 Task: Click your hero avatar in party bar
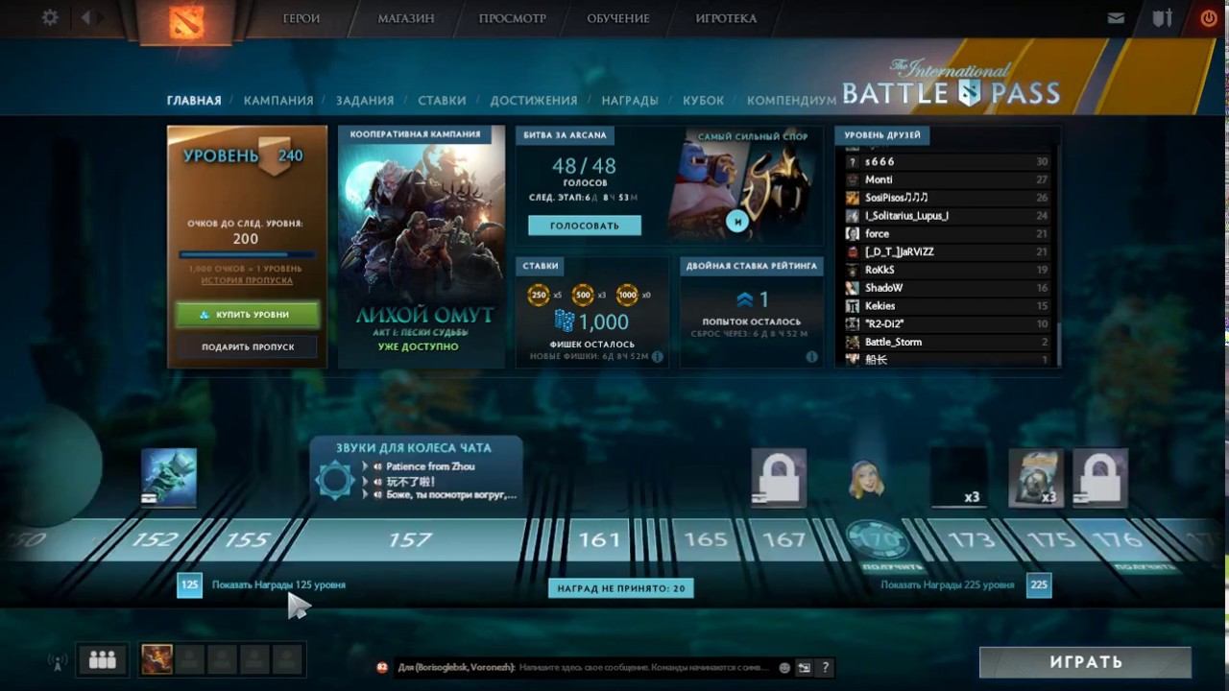click(x=157, y=659)
